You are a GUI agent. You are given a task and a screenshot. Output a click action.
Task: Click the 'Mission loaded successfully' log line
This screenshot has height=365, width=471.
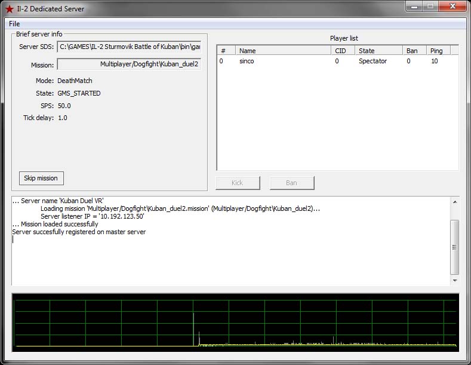click(56, 224)
